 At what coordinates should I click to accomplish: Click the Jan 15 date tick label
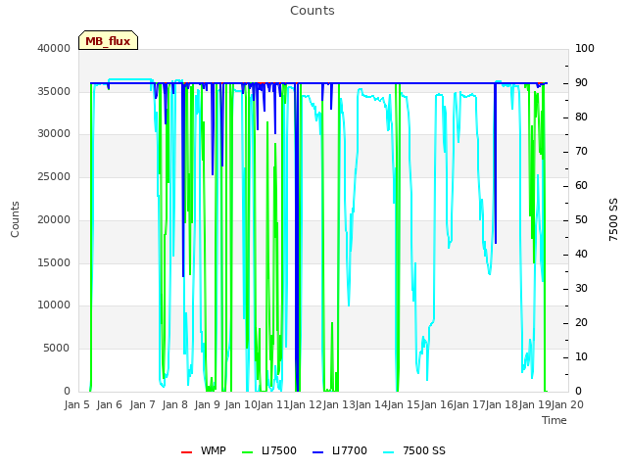(404, 404)
